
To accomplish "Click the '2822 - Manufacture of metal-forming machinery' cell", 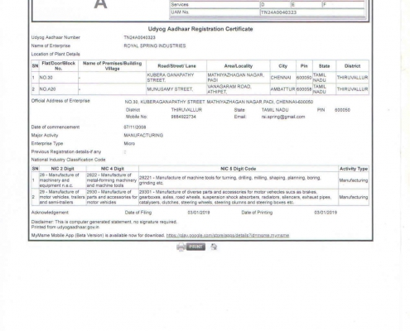I will [x=112, y=180].
